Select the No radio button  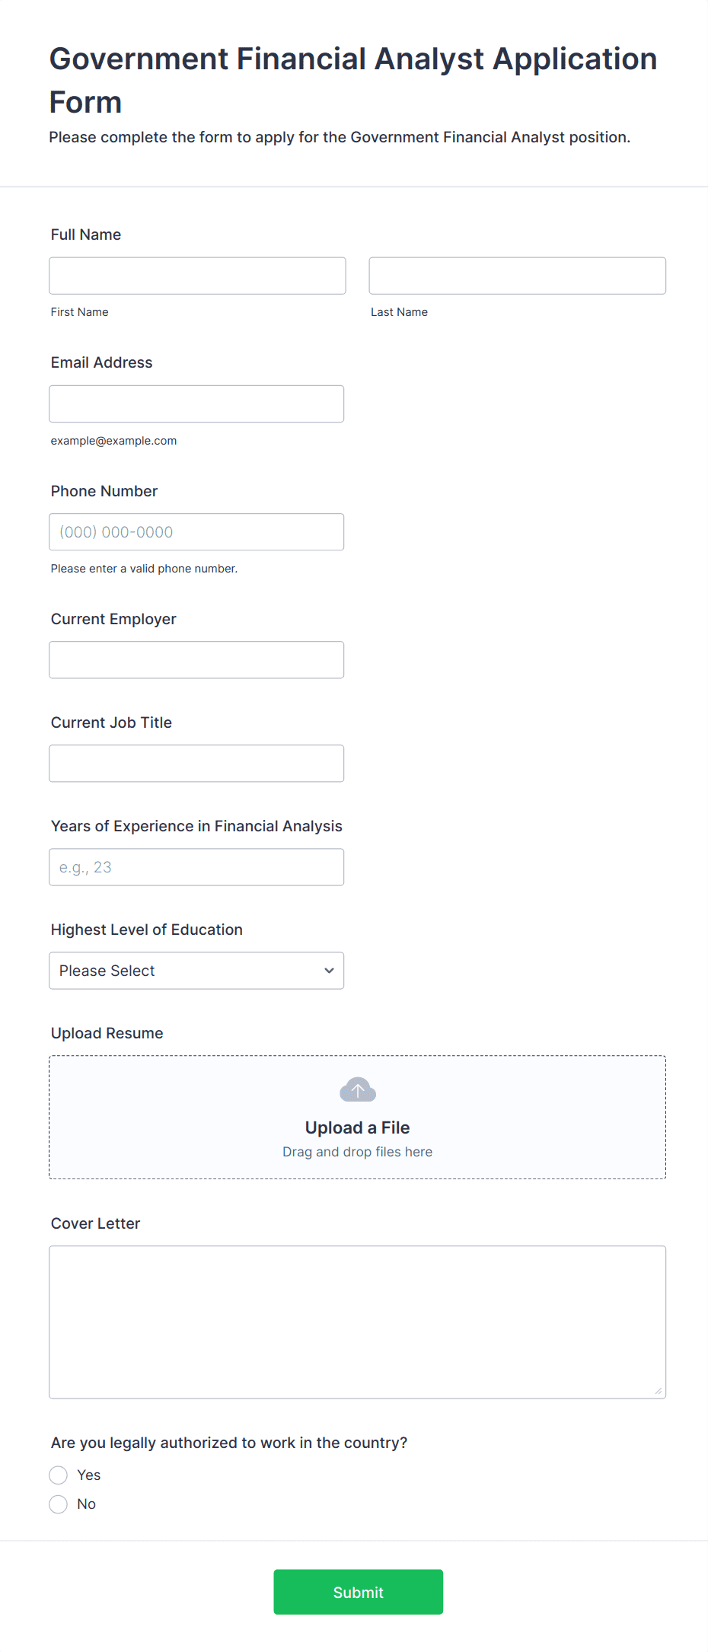(59, 1504)
